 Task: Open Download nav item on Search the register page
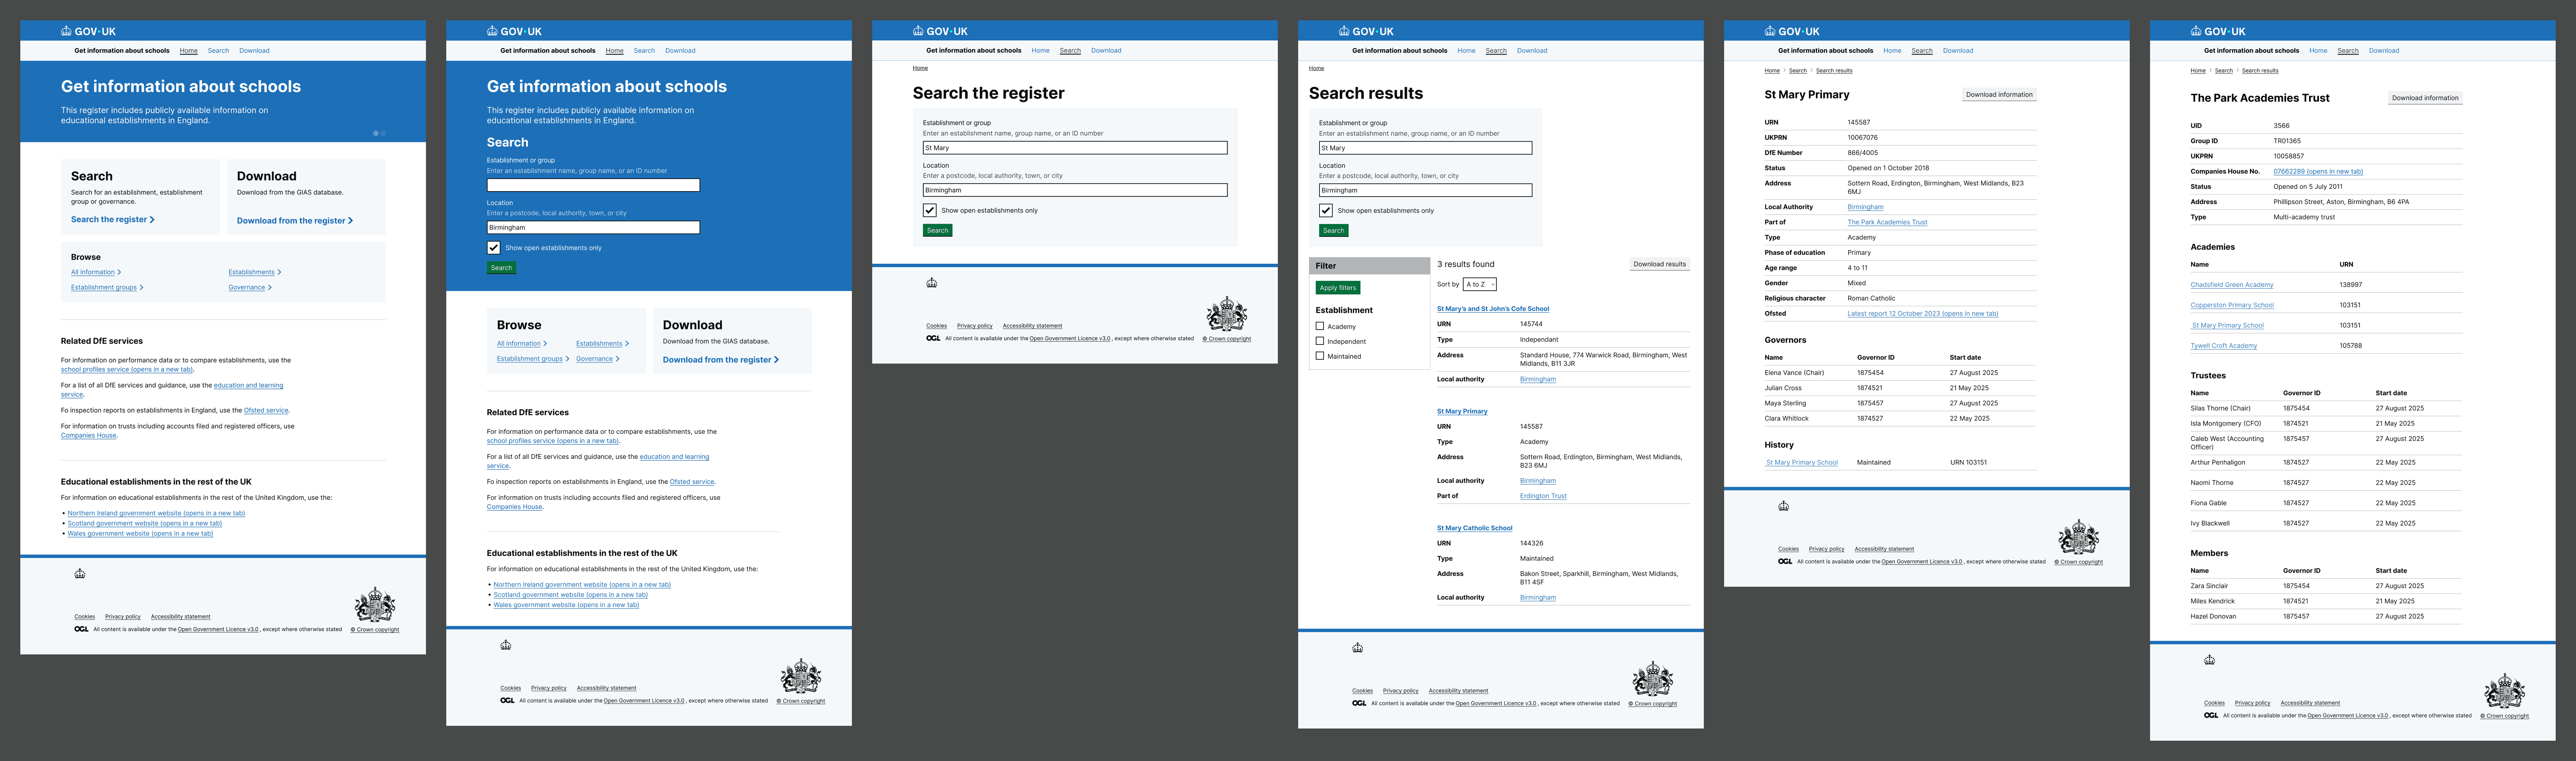point(1106,51)
